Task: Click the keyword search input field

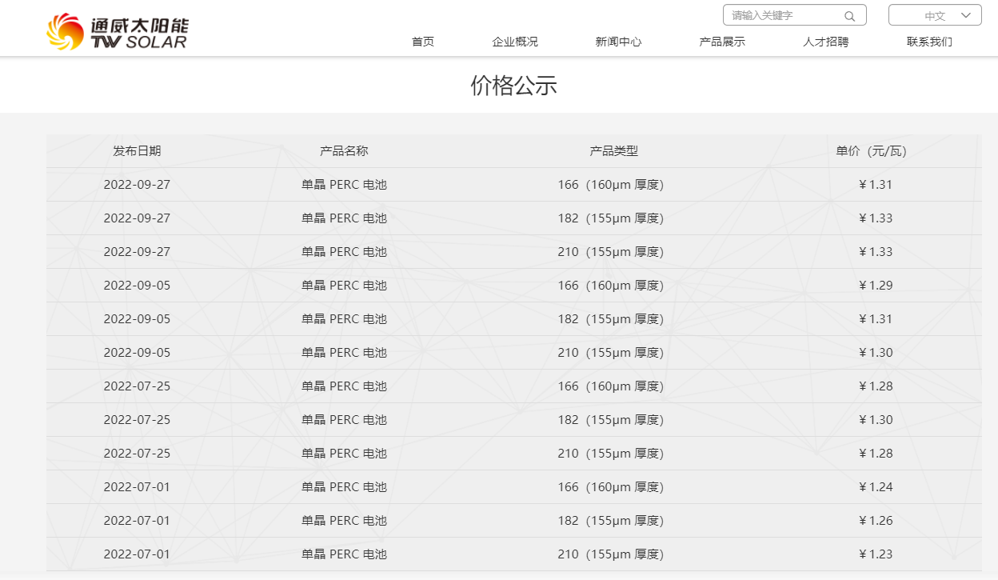Action: pyautogui.click(x=784, y=15)
